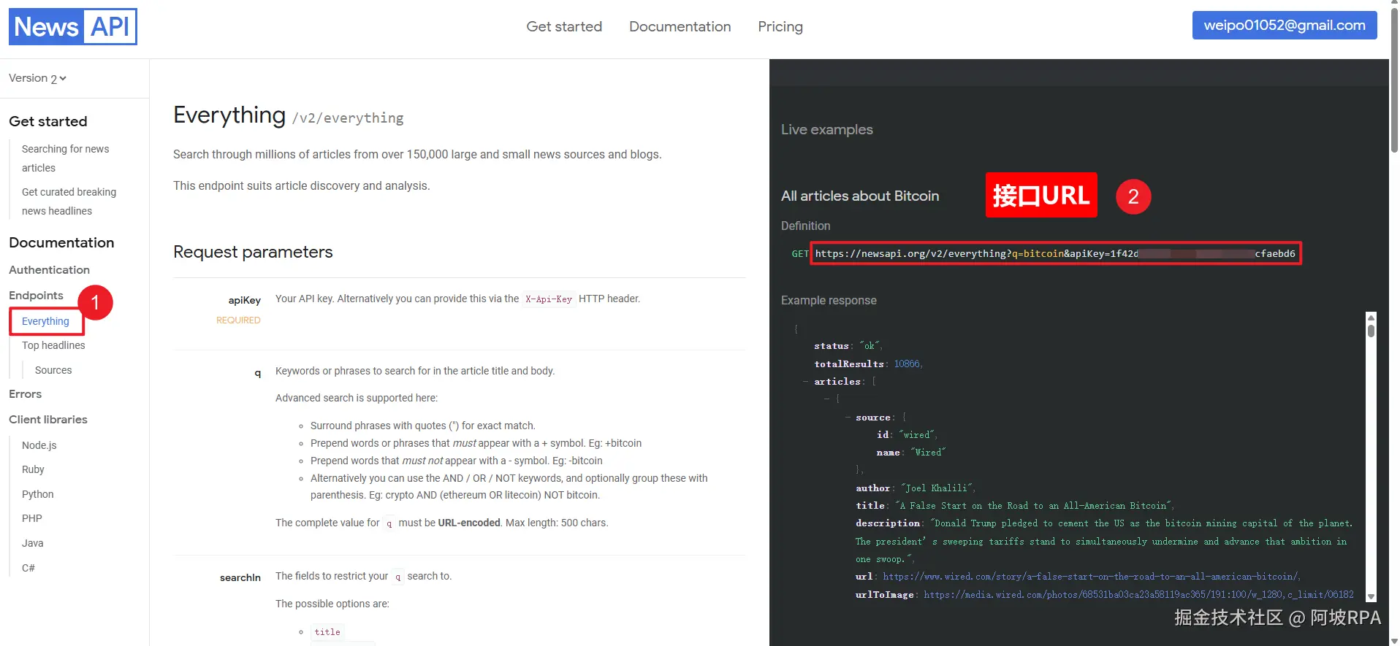Click the GET request URL definition
Viewport: 1400px width, 646px height.
pyautogui.click(x=1054, y=254)
